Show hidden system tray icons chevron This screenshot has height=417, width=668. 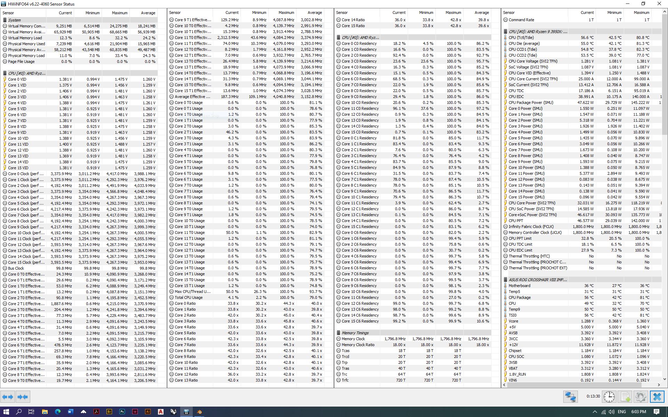click(x=595, y=412)
